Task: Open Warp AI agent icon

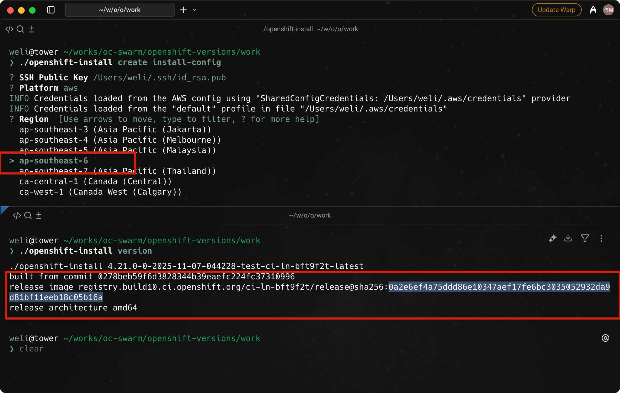Action: 593,10
